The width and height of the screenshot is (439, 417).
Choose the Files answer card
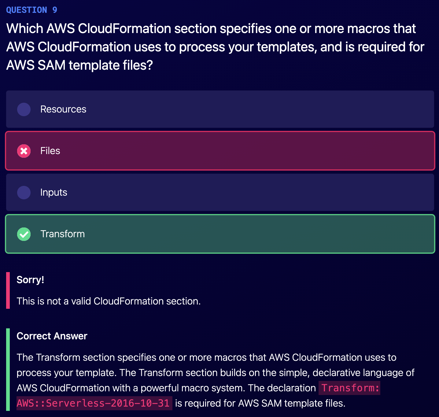click(x=220, y=151)
